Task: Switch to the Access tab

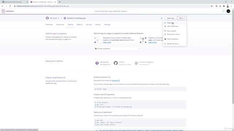Action: click(98, 24)
